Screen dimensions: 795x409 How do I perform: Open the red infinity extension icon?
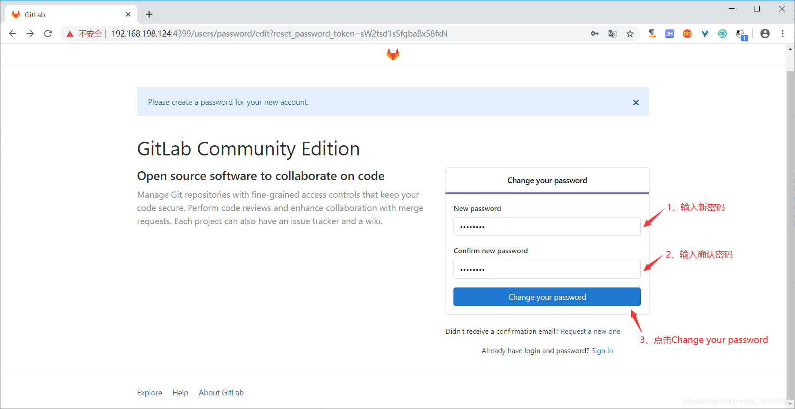click(x=687, y=33)
